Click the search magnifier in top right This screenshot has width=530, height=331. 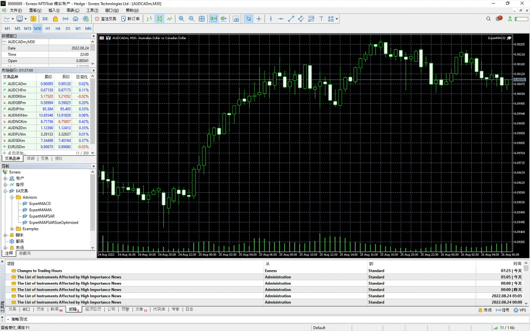(488, 19)
